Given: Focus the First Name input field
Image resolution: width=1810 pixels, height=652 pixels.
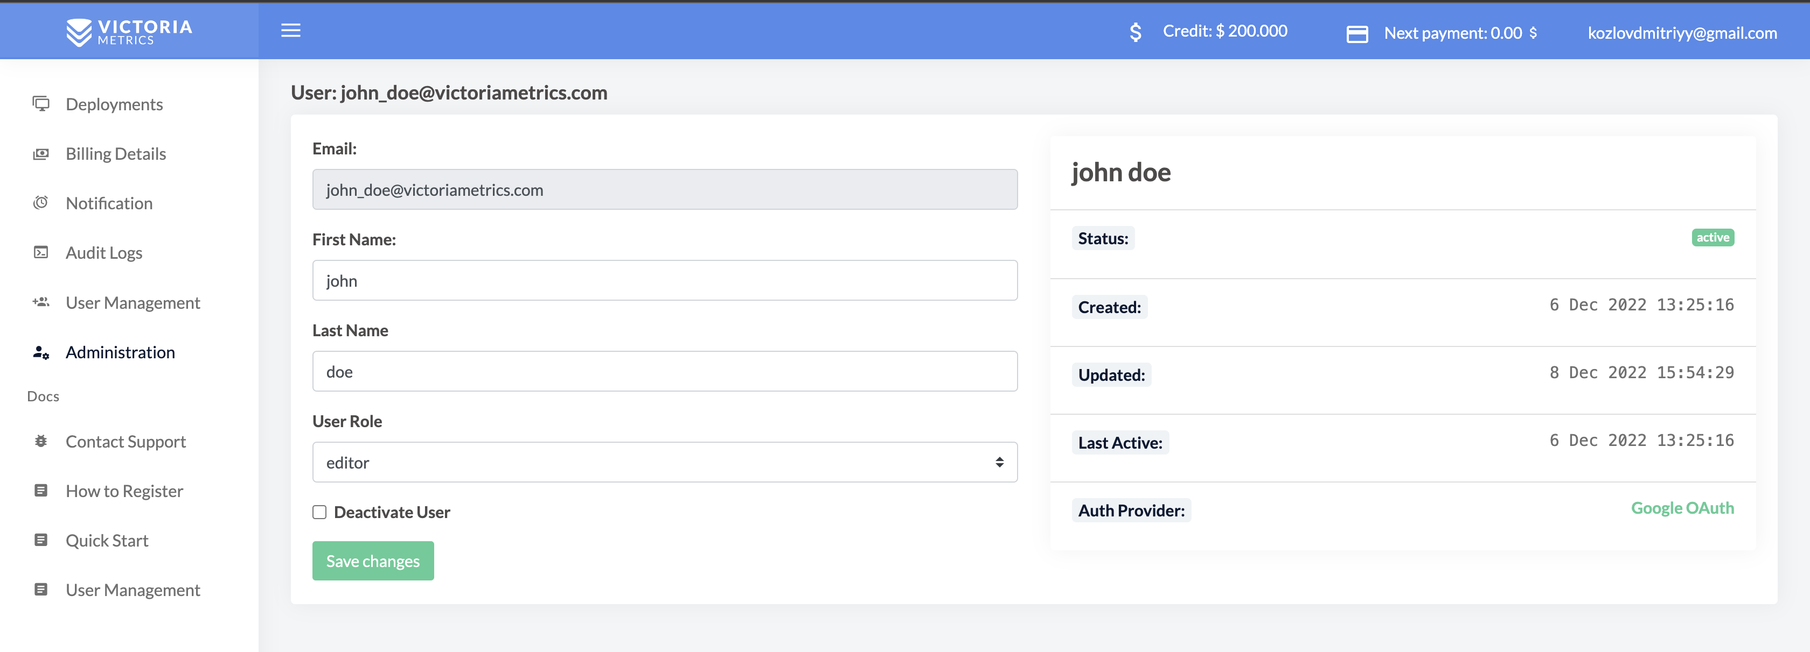Looking at the screenshot, I should 665,280.
